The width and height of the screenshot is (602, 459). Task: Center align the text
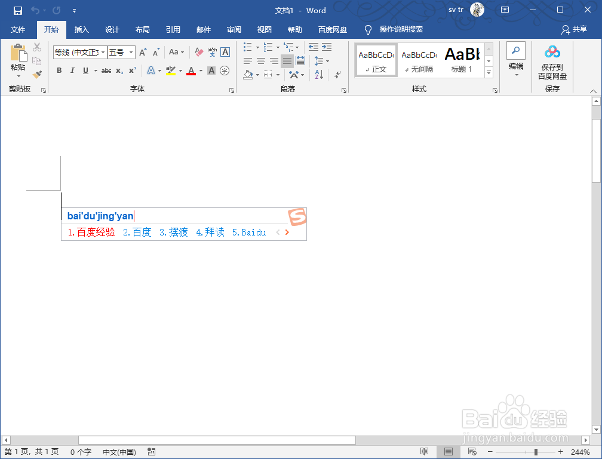point(261,61)
